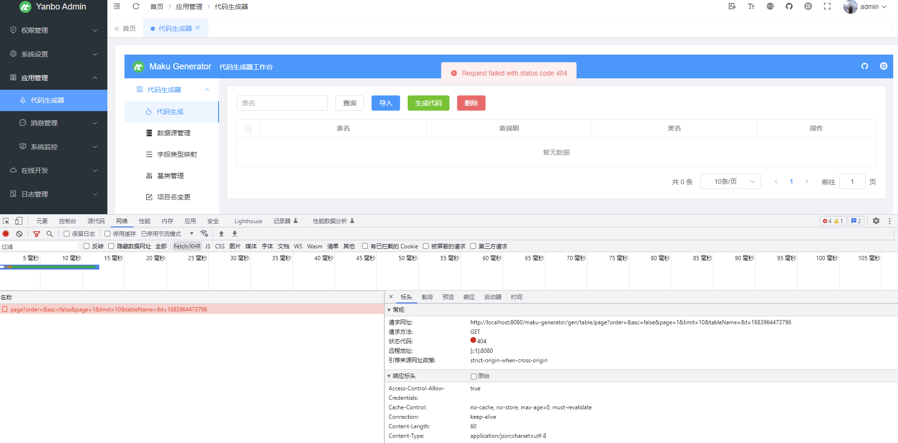Click the green 生成代码 button
The image size is (898, 443).
coord(429,103)
